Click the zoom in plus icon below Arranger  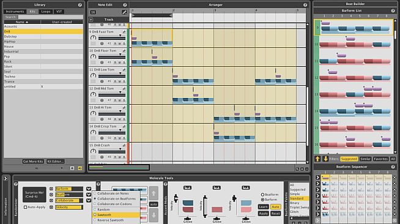click(x=302, y=169)
